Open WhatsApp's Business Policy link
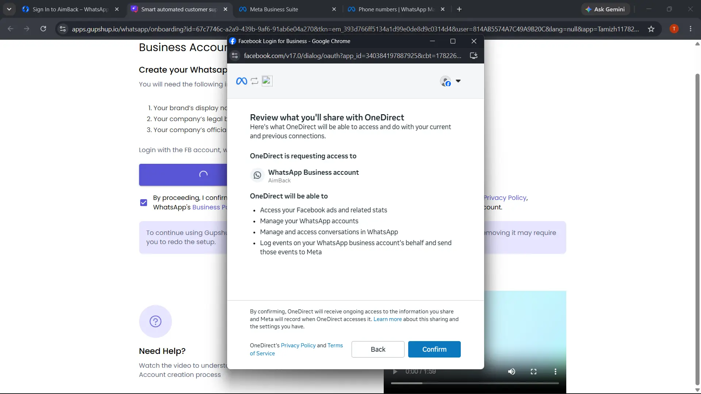Screen dimensions: 701x394 [x=210, y=207]
